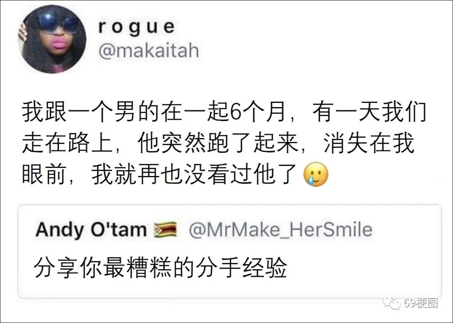Open Andy O'tam's profile name
This screenshot has height=323, width=453.
[91, 229]
